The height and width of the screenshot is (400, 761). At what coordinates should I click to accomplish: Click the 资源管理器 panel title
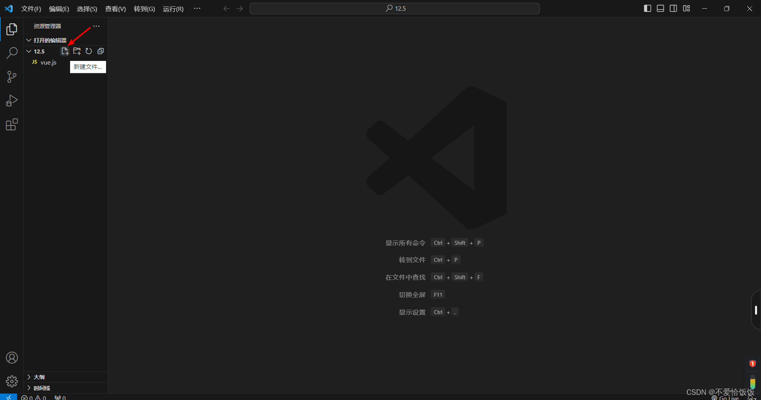pyautogui.click(x=47, y=26)
